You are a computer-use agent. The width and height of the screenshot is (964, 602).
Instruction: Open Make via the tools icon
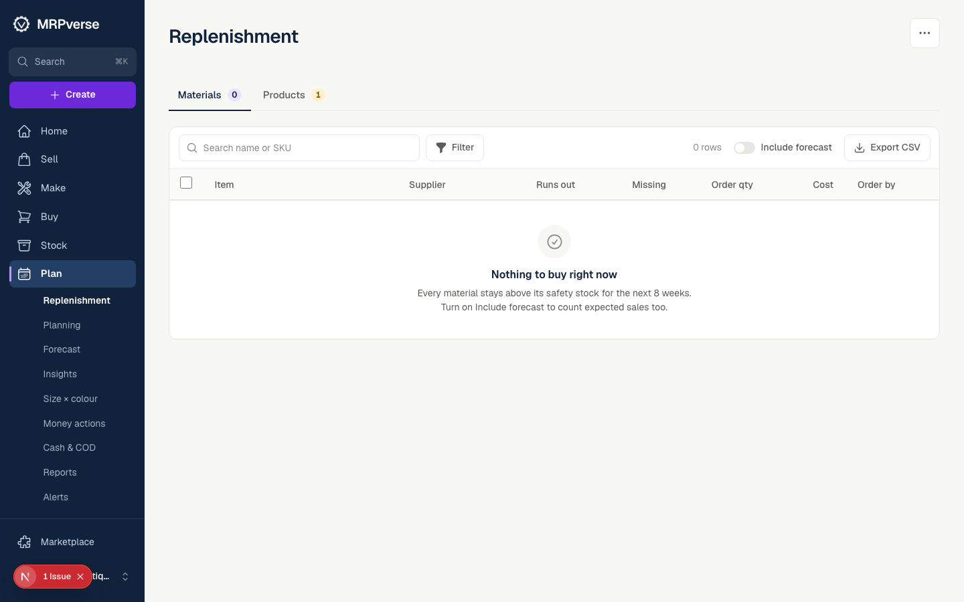point(24,188)
